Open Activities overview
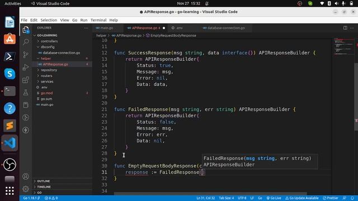 pos(13,3)
